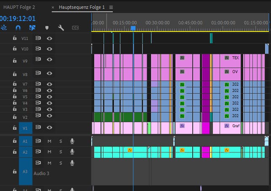This screenshot has width=271, height=191.
Task: Toggle sync lock for V8
Action: click(38, 73)
